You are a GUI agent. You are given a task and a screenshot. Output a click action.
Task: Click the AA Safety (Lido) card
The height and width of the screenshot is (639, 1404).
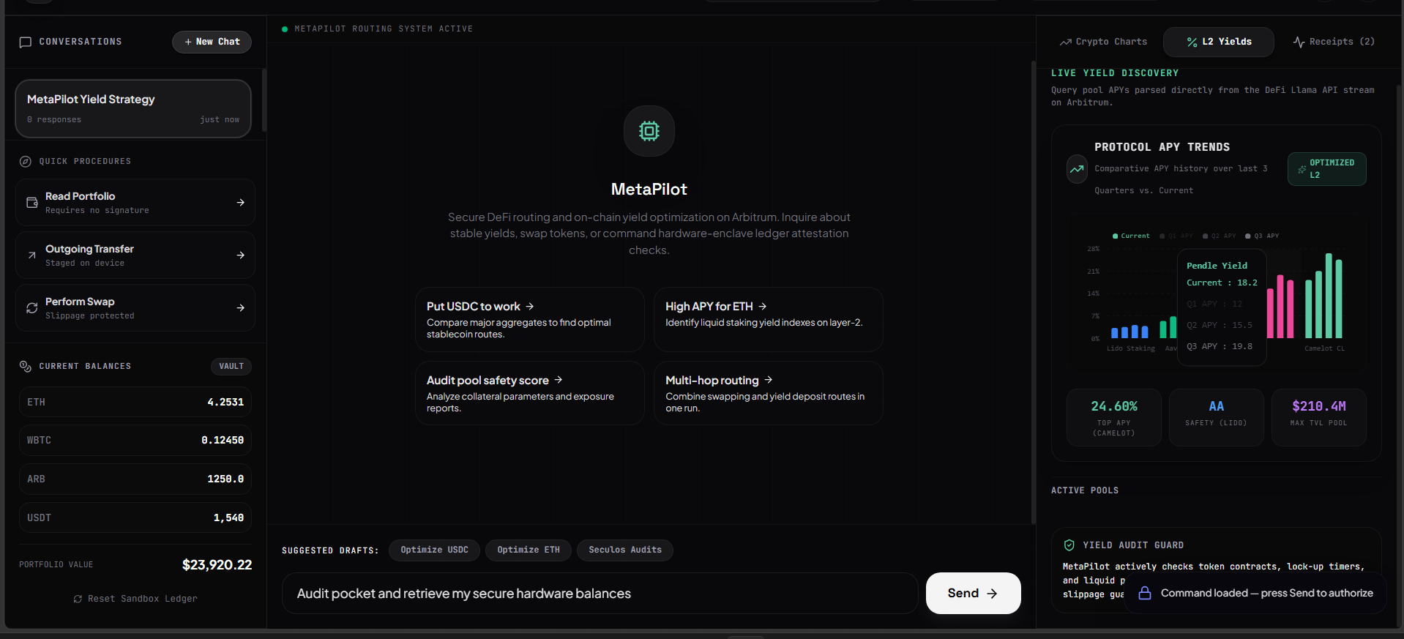click(x=1217, y=418)
